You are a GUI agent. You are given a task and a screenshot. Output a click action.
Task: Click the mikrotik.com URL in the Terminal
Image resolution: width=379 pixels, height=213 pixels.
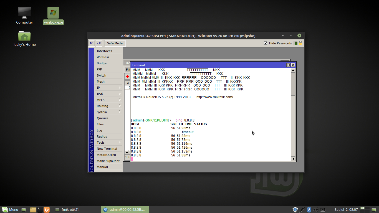tap(215, 97)
